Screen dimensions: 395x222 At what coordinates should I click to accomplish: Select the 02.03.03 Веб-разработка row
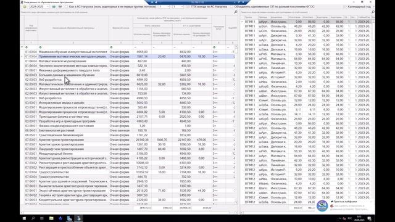(x=130, y=80)
